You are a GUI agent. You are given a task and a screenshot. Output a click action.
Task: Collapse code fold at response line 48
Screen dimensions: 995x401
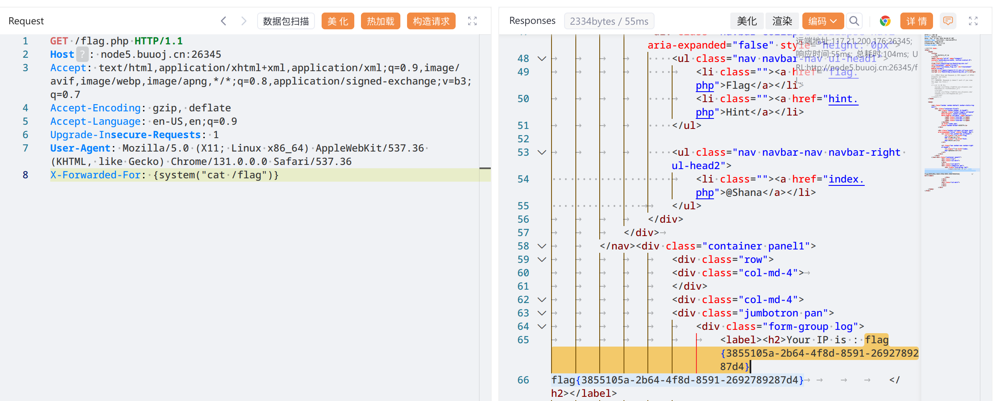[x=542, y=59]
